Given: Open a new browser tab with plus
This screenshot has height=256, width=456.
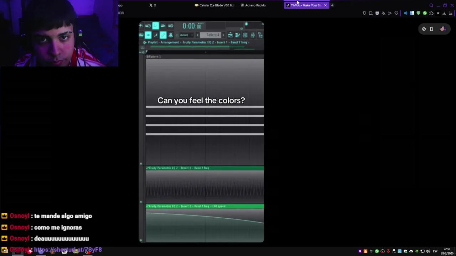Looking at the screenshot, I should click(x=332, y=5).
